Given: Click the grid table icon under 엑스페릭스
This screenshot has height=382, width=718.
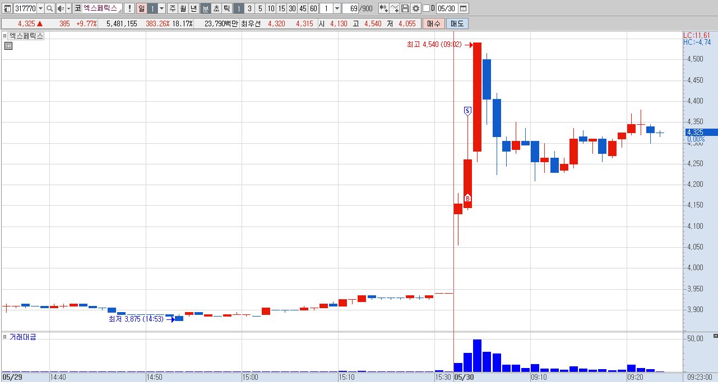Looking at the screenshot, I should point(8,46).
